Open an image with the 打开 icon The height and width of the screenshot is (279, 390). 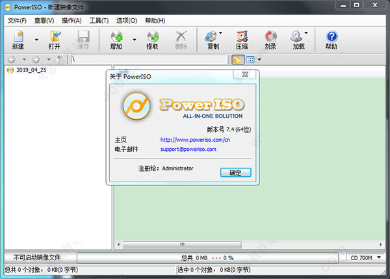point(55,40)
